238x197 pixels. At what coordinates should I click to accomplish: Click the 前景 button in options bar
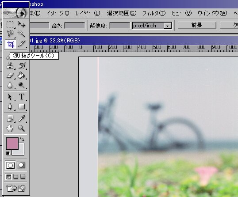tap(197, 25)
